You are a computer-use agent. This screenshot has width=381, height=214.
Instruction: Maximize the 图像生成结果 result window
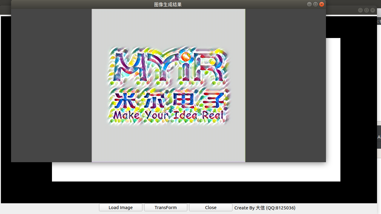[x=315, y=4]
